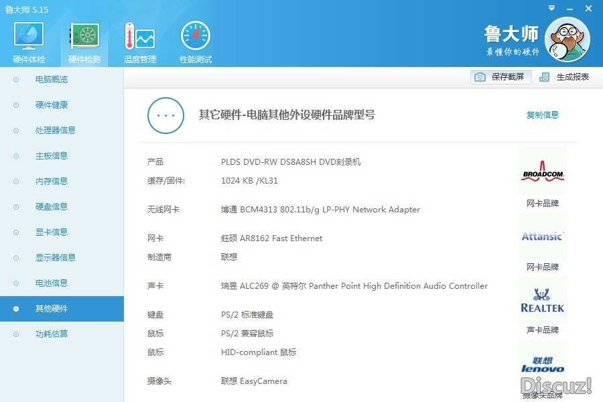Click the Attansic brand logo
Screen dimensions: 603x402
[x=543, y=237]
